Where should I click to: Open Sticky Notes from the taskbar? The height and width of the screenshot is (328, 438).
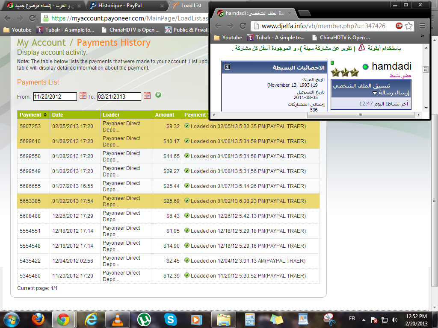coord(277,319)
